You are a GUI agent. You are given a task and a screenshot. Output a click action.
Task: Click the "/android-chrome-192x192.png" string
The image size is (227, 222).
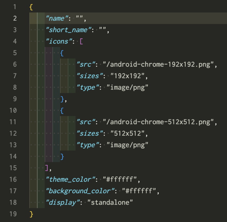(x=158, y=64)
